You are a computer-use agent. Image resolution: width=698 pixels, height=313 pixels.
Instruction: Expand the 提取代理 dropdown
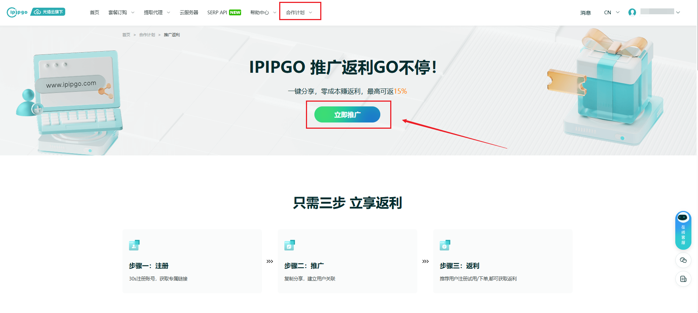tap(157, 12)
